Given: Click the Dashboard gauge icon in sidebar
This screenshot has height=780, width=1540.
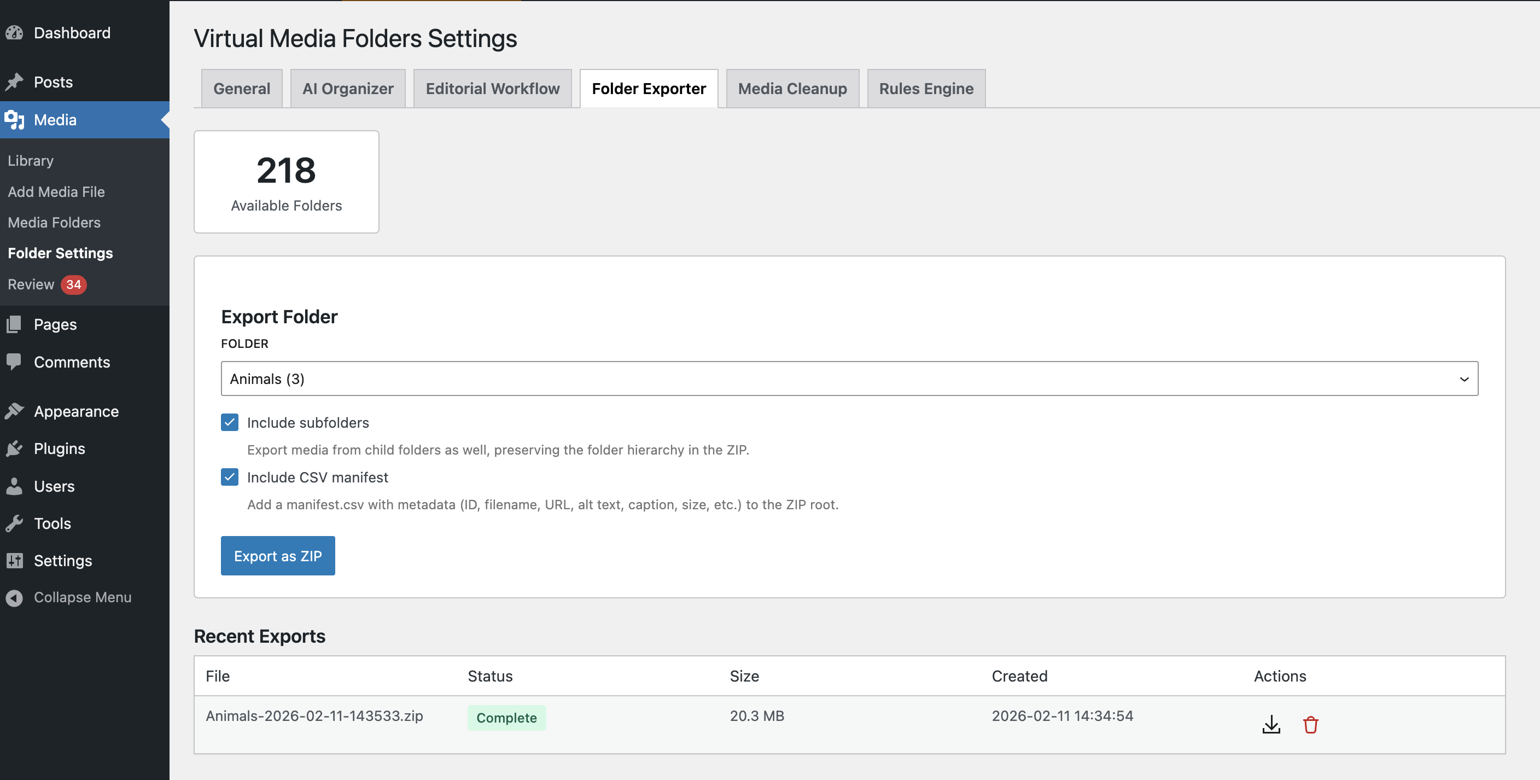Looking at the screenshot, I should point(14,33).
